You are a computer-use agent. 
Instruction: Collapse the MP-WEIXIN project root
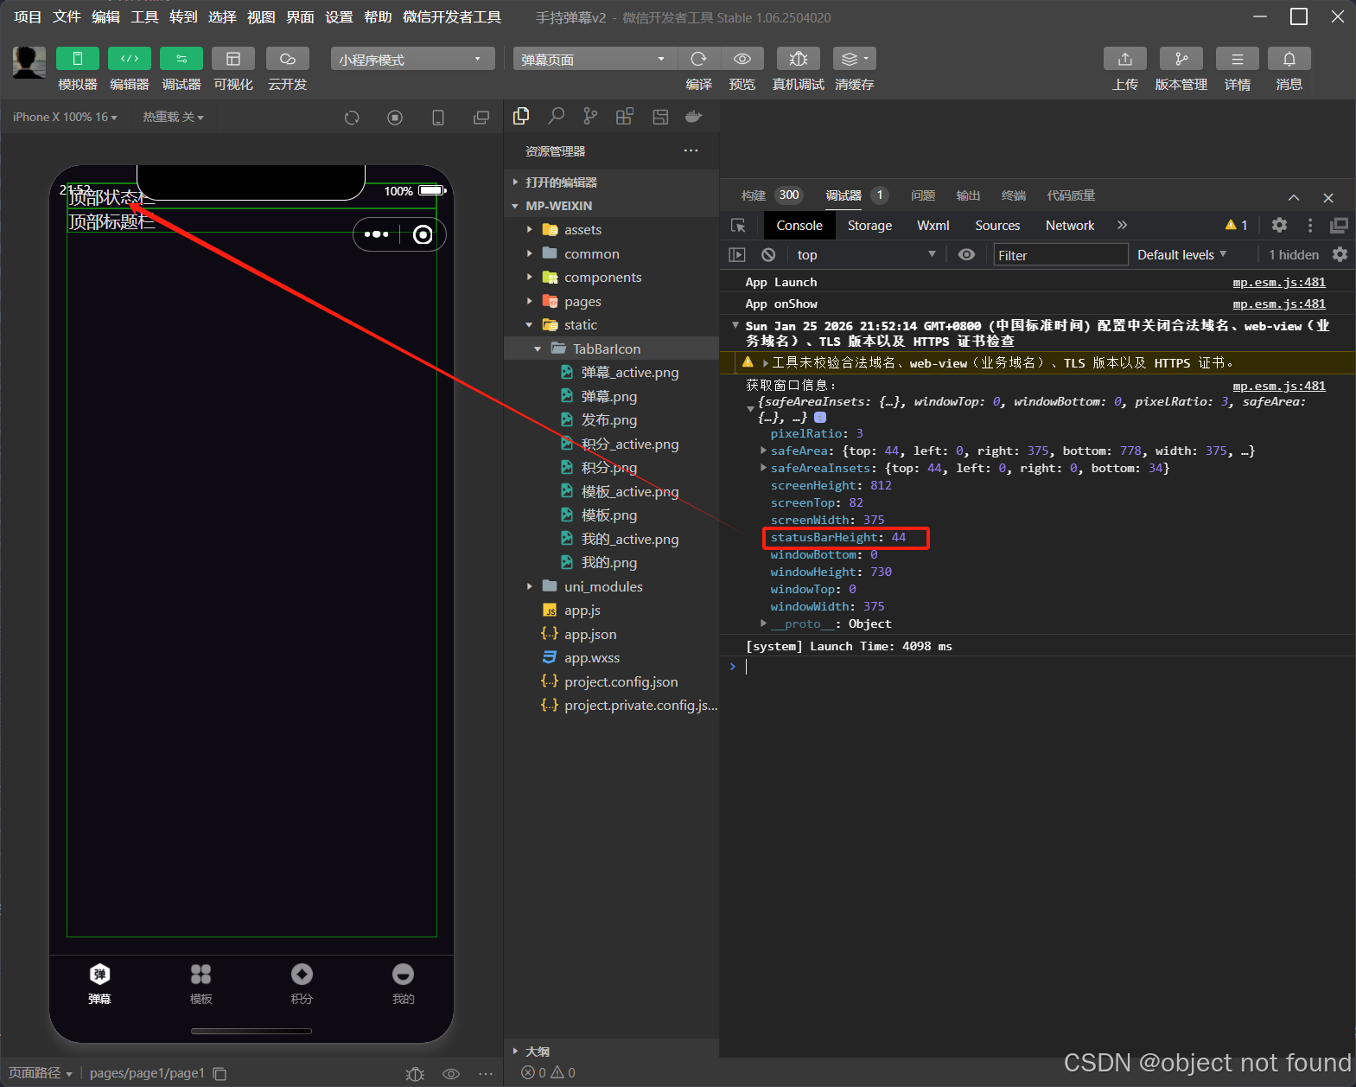point(611,206)
